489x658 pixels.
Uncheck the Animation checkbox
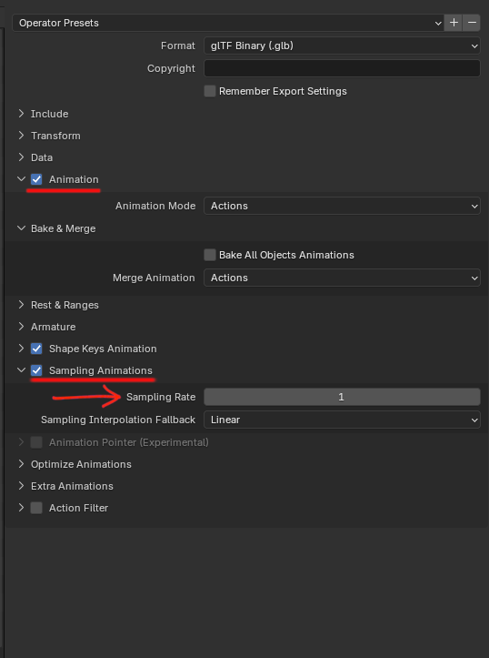(x=36, y=179)
